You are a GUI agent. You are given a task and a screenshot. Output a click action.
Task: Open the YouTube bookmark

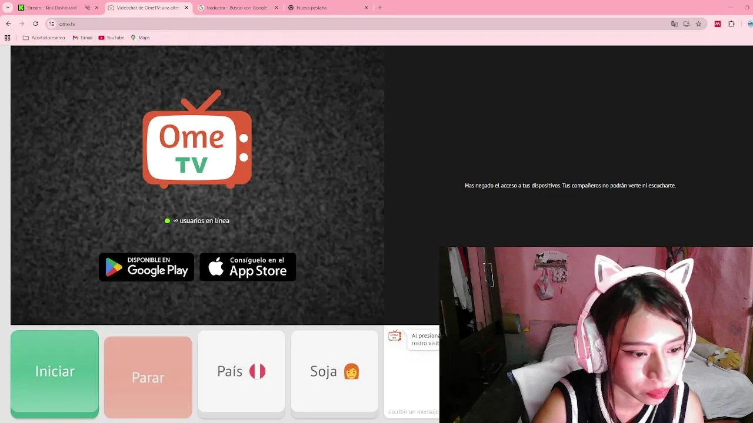[x=111, y=38]
